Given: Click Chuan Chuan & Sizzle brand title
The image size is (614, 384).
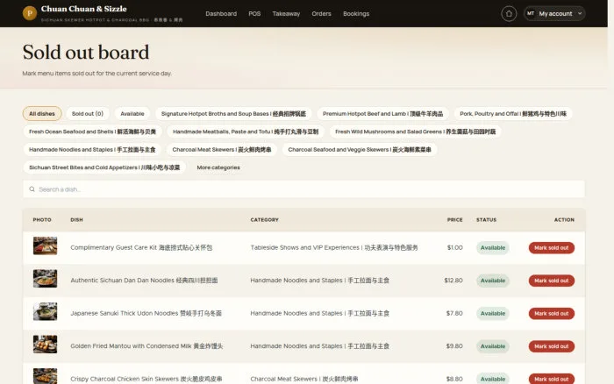Looking at the screenshot, I should tap(84, 9).
